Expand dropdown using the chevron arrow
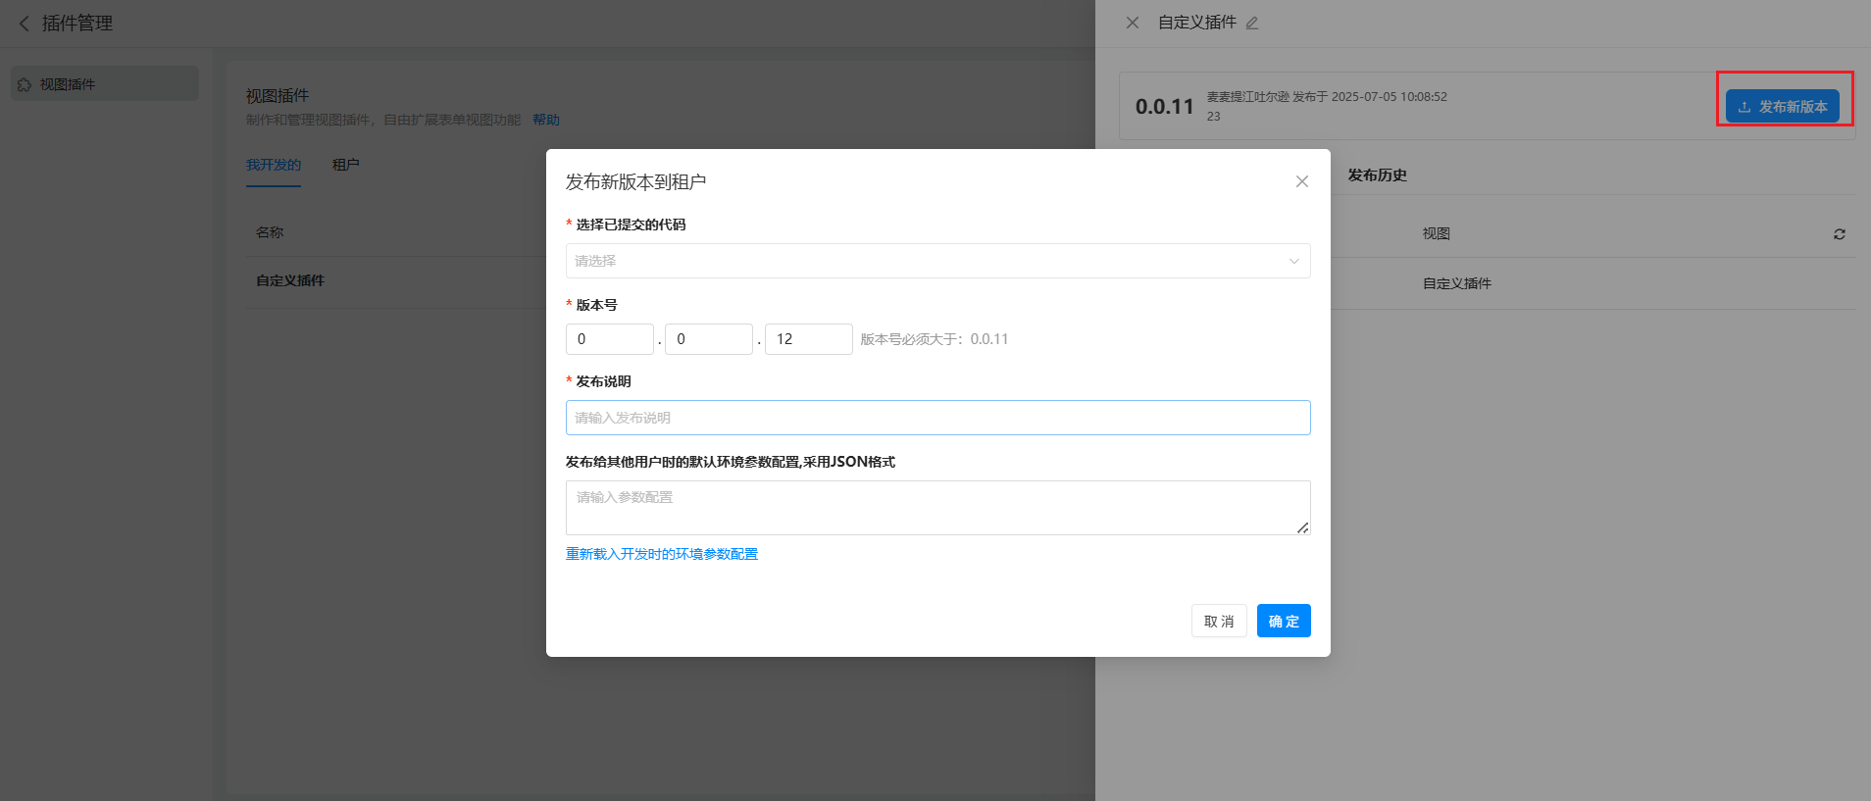 coord(1293,261)
